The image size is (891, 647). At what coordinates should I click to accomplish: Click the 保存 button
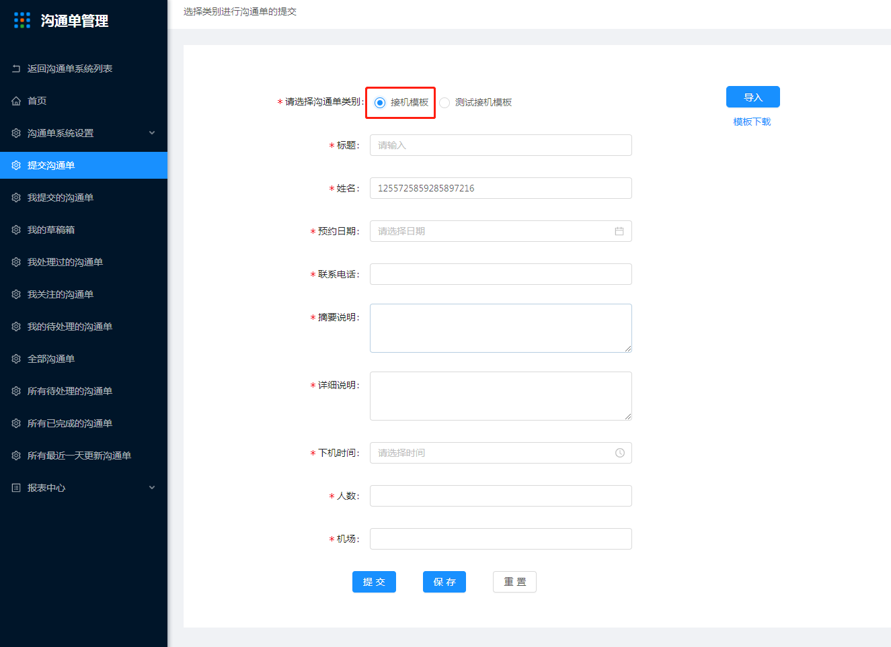(444, 582)
